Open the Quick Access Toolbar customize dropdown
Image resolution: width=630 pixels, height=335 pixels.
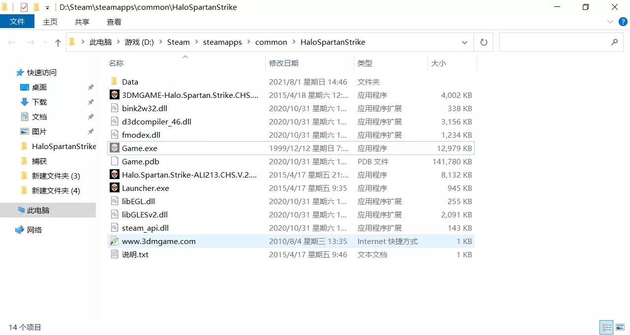[47, 7]
